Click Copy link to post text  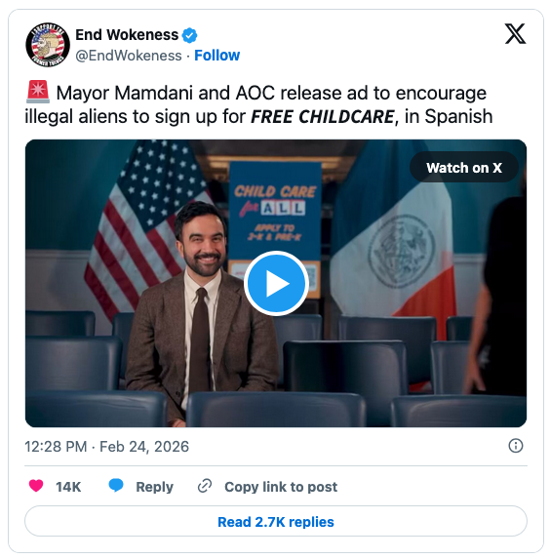[281, 487]
